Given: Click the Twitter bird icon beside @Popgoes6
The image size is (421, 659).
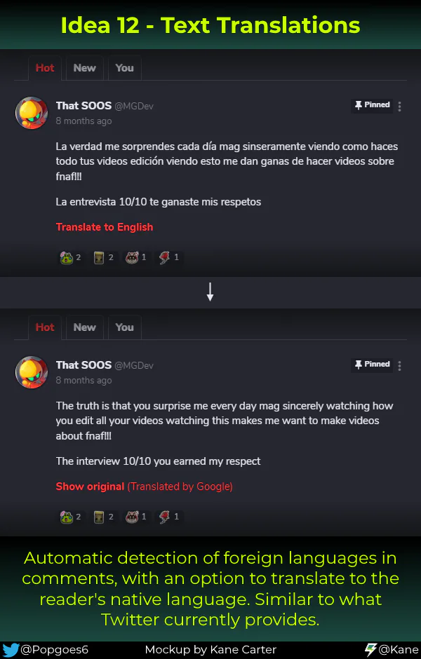Looking at the screenshot, I should click(11, 650).
